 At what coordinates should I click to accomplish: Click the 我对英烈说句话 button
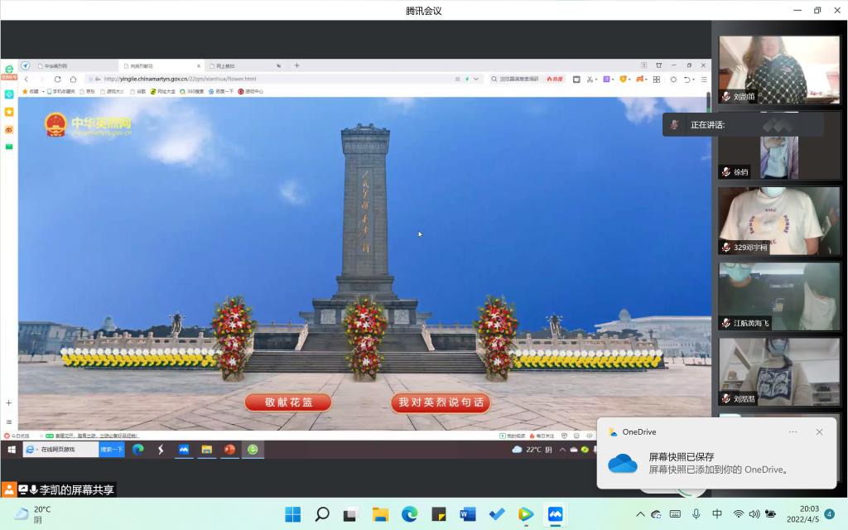pyautogui.click(x=441, y=402)
